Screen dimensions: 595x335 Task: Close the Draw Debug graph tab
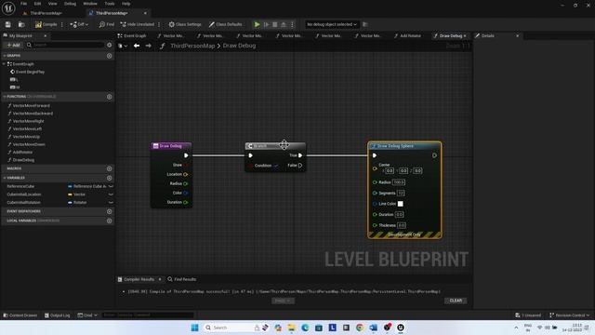click(x=465, y=35)
